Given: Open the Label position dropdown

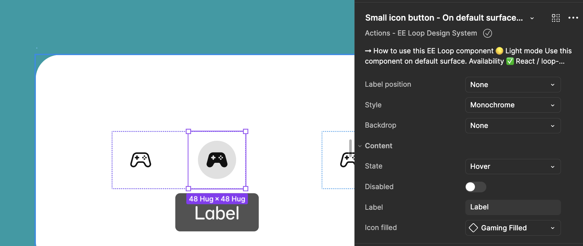Looking at the screenshot, I should (513, 85).
